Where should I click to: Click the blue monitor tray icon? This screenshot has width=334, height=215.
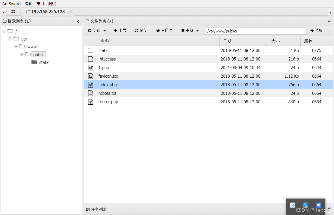coord(306,205)
